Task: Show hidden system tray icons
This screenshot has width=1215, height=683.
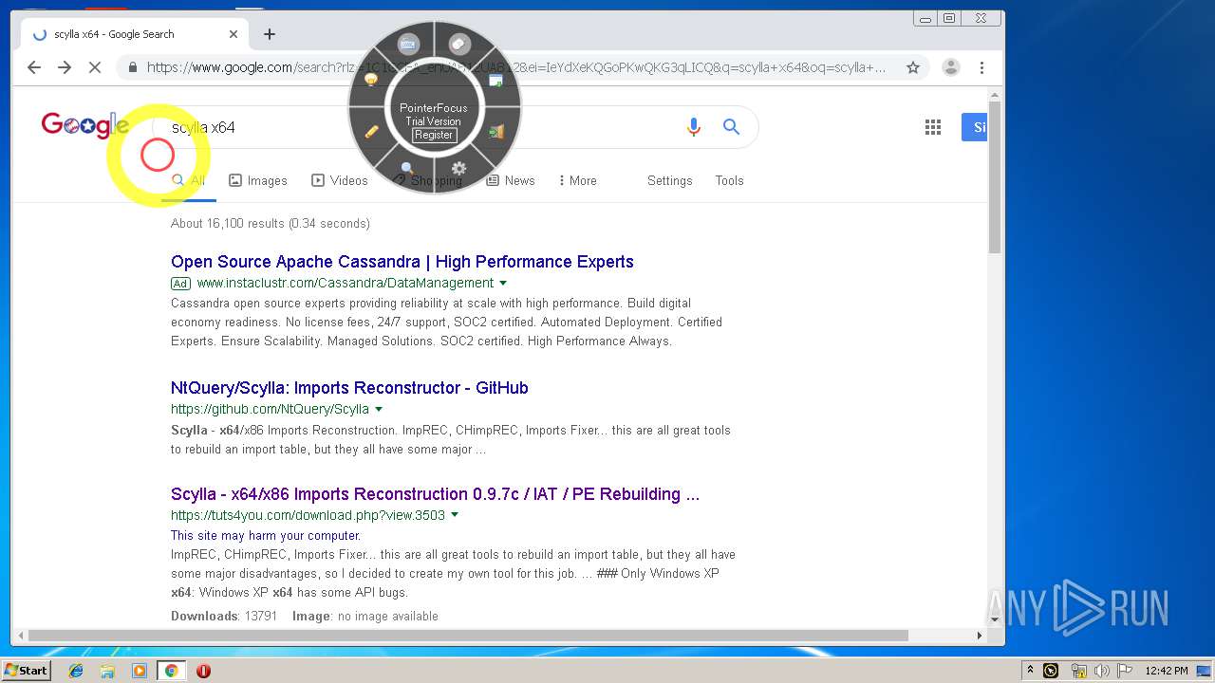Action: [1030, 671]
